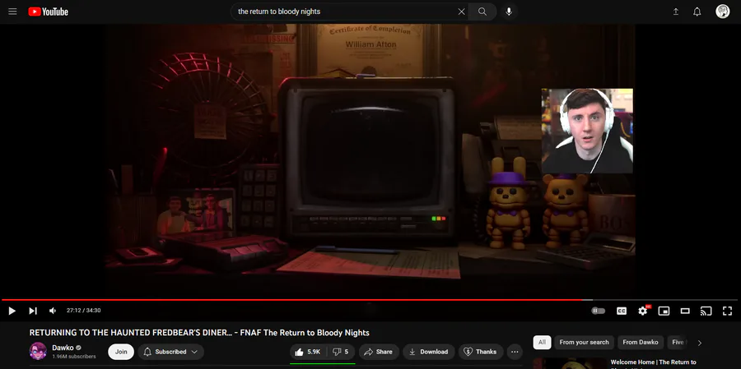Go to the YouTube home logo
The height and width of the screenshot is (369, 741).
[49, 12]
